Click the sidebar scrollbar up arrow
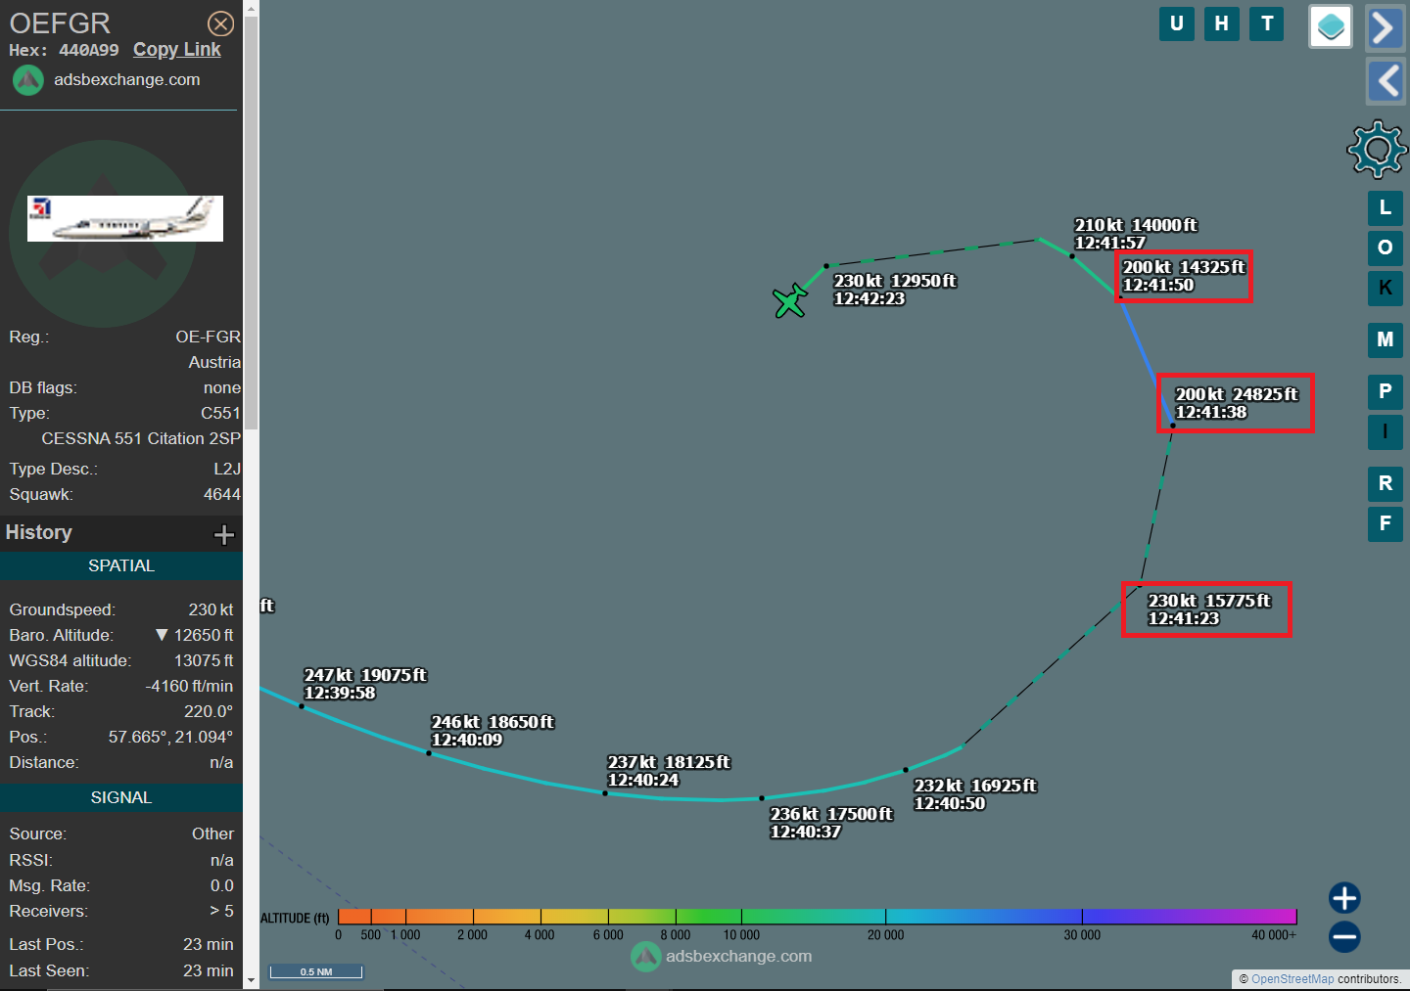 [x=252, y=9]
